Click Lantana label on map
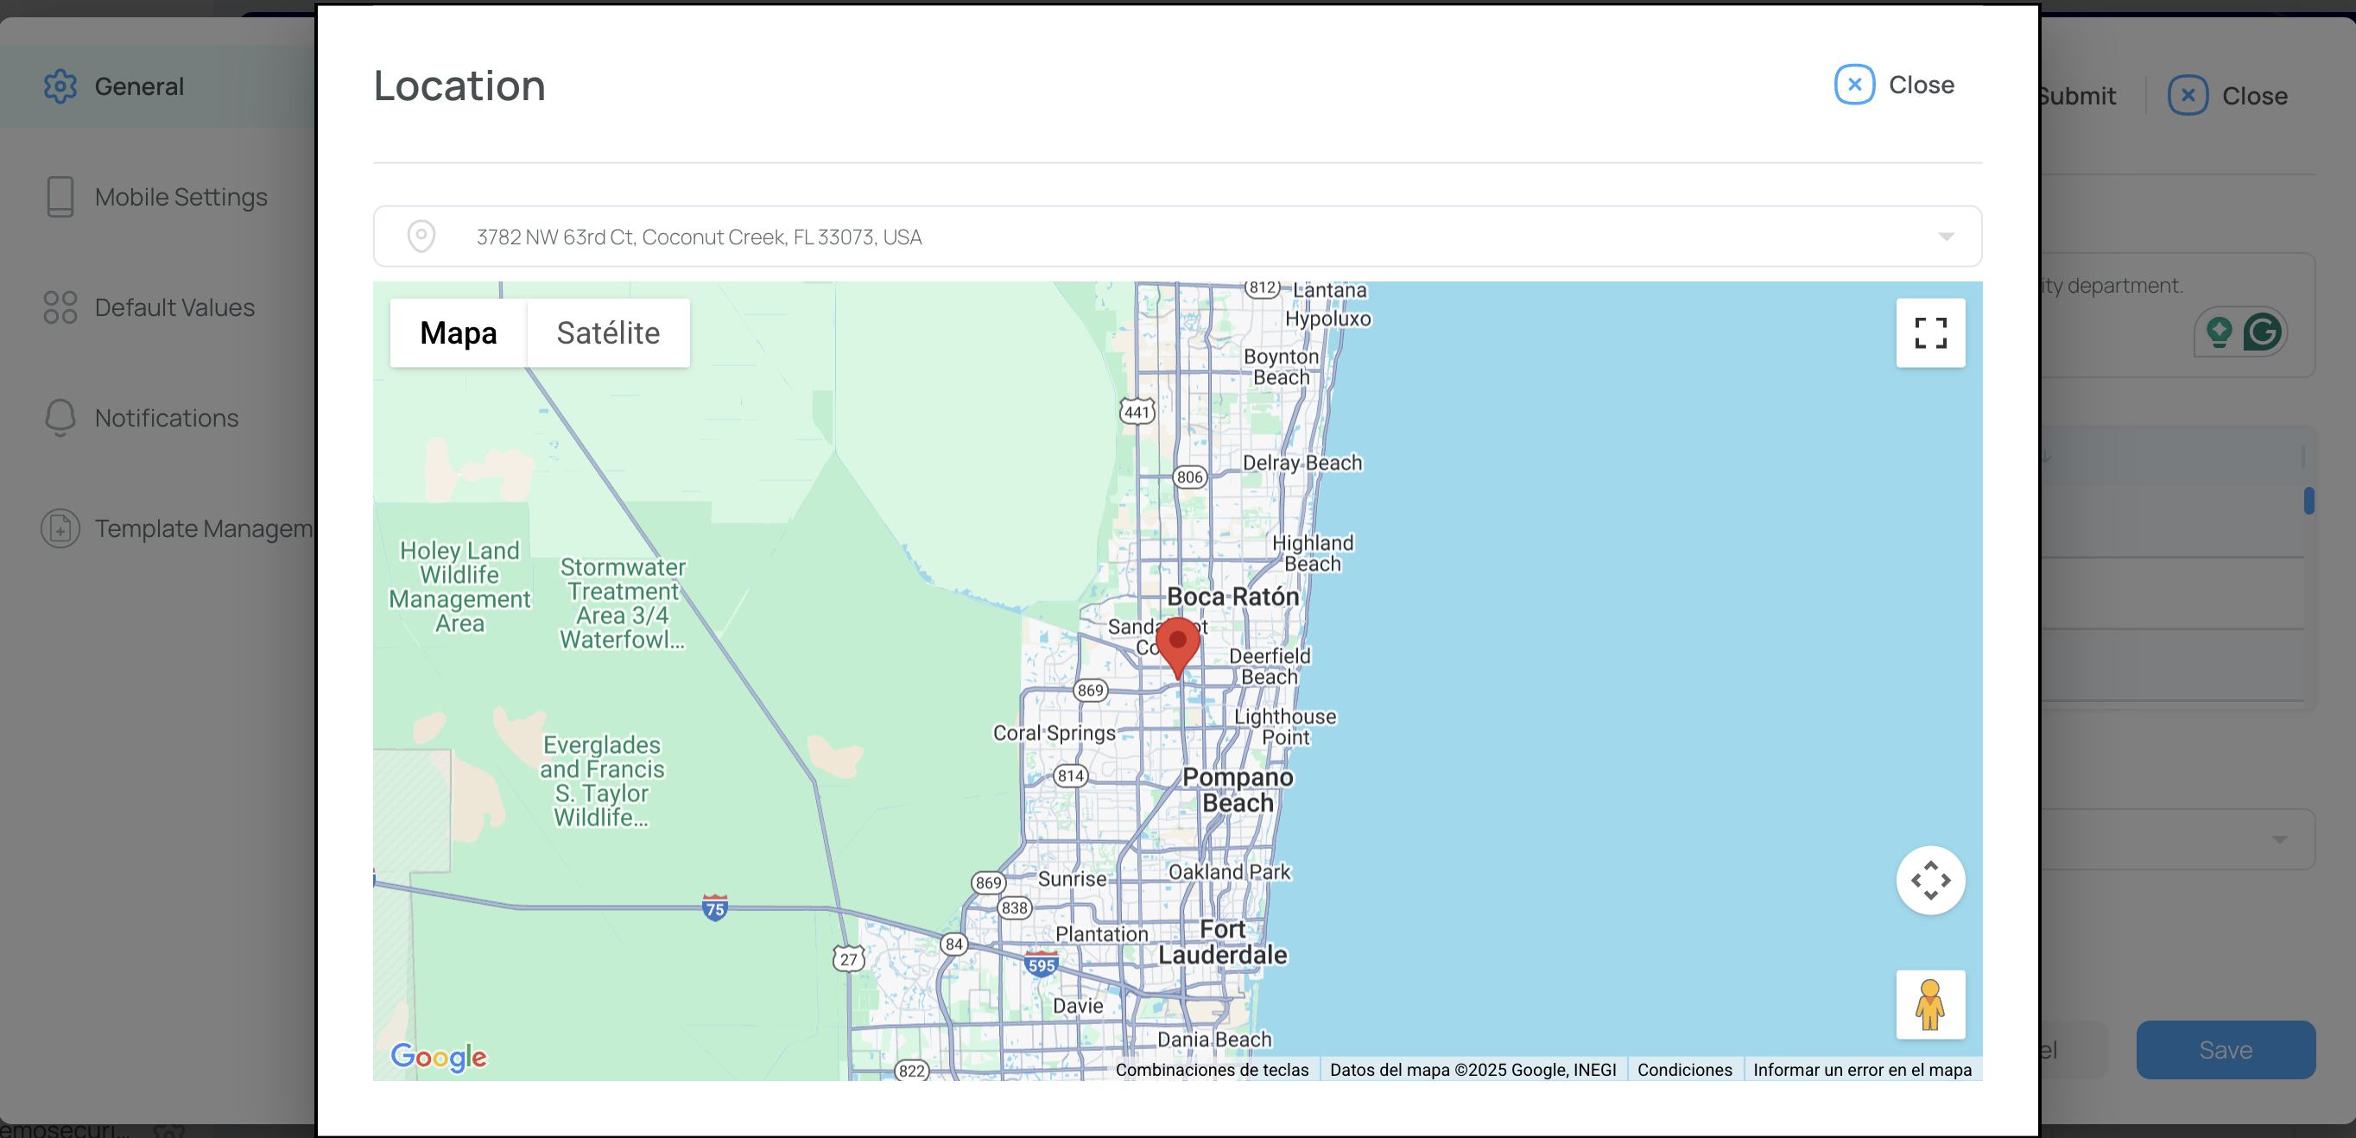 1330,290
